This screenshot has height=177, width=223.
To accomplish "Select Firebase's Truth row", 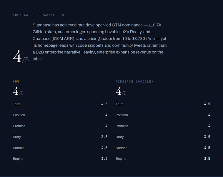I will tap(163, 104).
